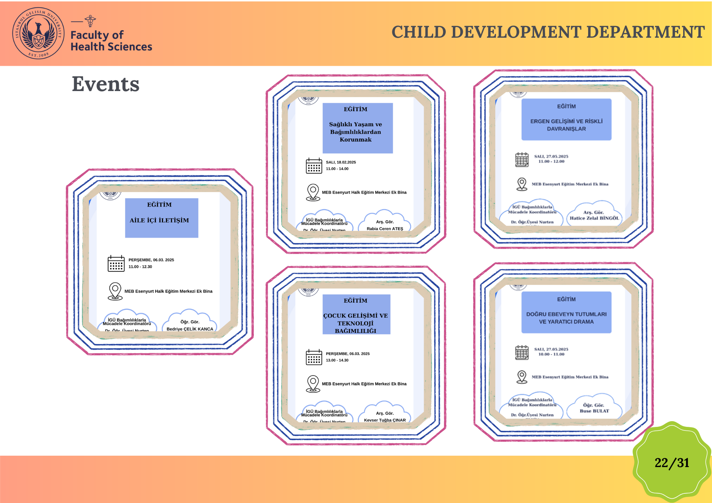Click the Istanbul Gelisim University logo
This screenshot has width=712, height=503.
tap(38, 33)
